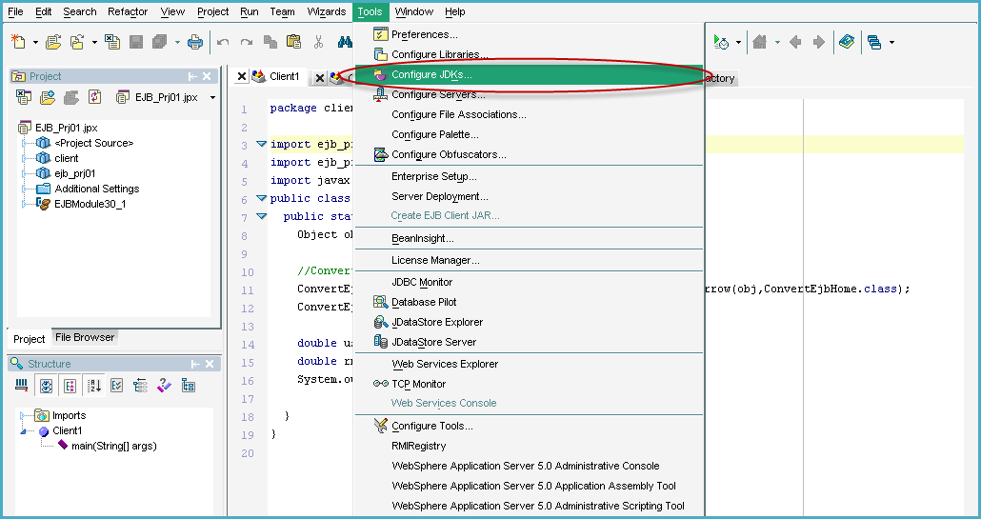The height and width of the screenshot is (519, 981).
Task: Open the Help book icon
Action: tap(846, 42)
